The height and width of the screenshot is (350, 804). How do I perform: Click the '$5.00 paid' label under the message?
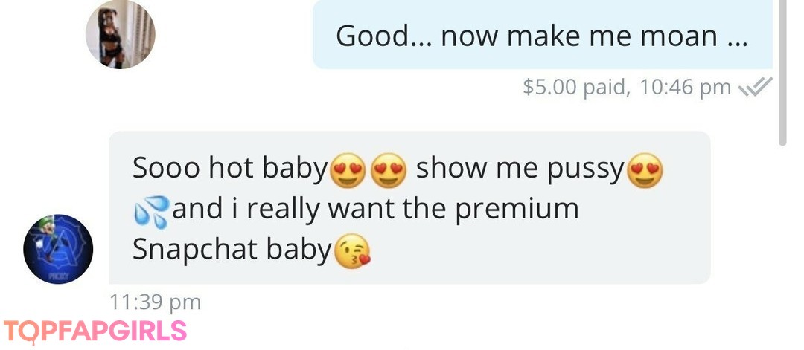(x=575, y=86)
